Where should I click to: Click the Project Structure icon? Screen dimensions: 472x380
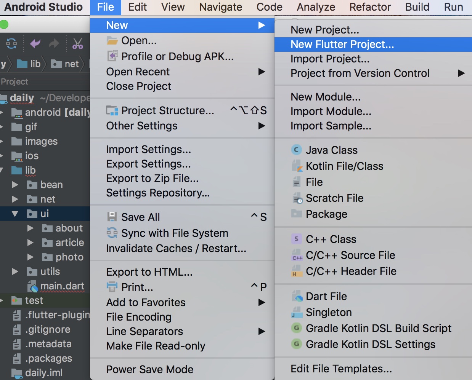[x=112, y=110]
